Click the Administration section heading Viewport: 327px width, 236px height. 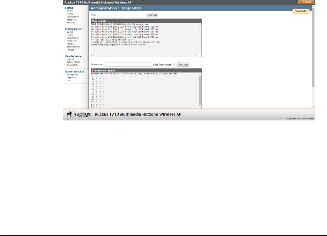pos(74,72)
